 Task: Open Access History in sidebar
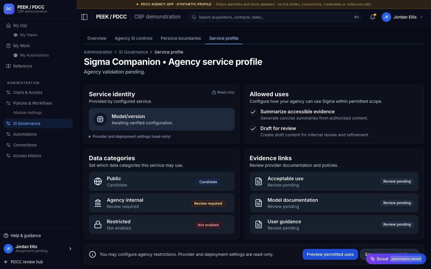[38, 156]
